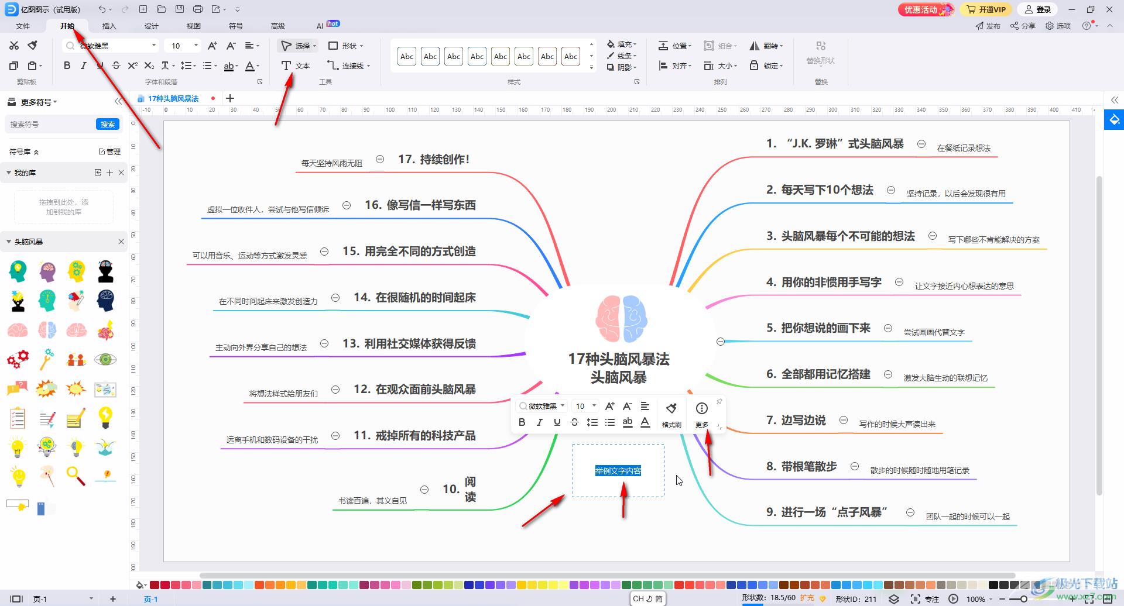The height and width of the screenshot is (606, 1124).
Task: Open the font size dropdown in ribbon
Action: tap(196, 46)
